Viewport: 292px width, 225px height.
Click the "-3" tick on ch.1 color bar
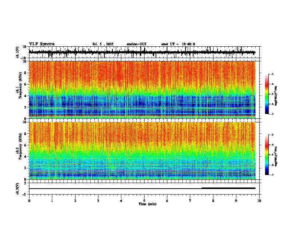pyautogui.click(x=272, y=74)
